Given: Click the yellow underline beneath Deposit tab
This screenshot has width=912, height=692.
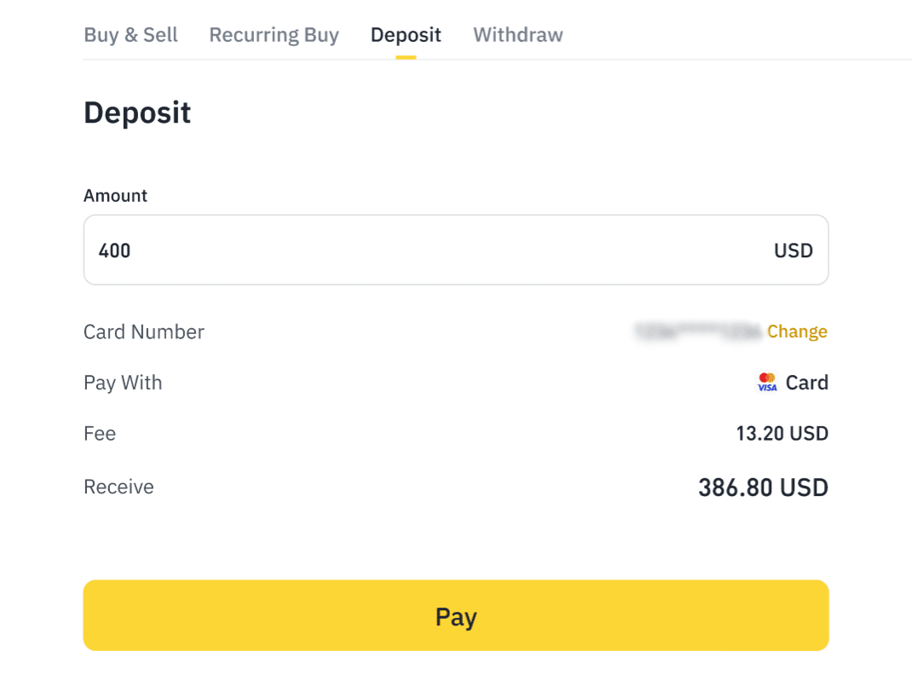Looking at the screenshot, I should (406, 57).
